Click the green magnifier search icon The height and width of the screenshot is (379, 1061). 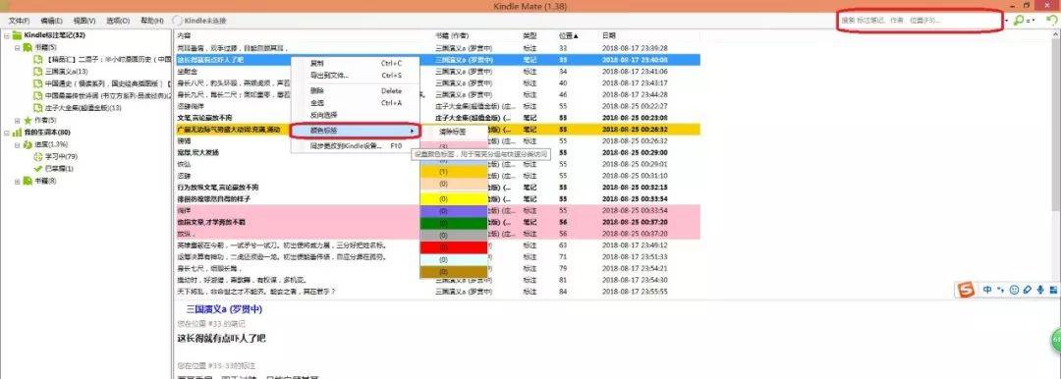pos(1019,21)
